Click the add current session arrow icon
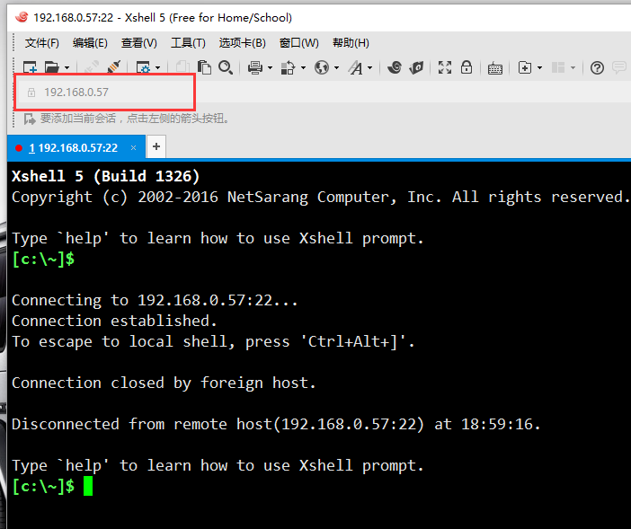The height and width of the screenshot is (529, 631). (30, 119)
